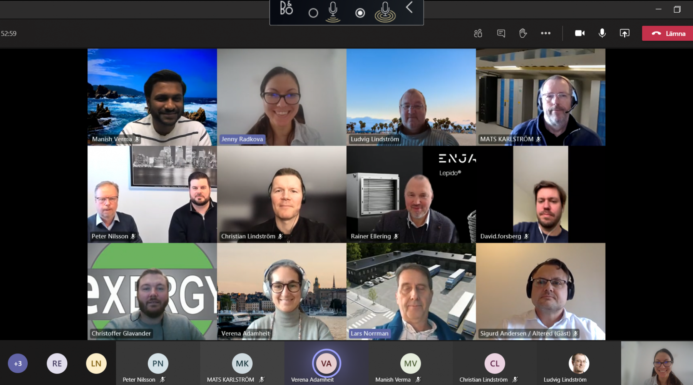Click the self-view video thumbnail
Screen dimensions: 693x385
(657, 363)
